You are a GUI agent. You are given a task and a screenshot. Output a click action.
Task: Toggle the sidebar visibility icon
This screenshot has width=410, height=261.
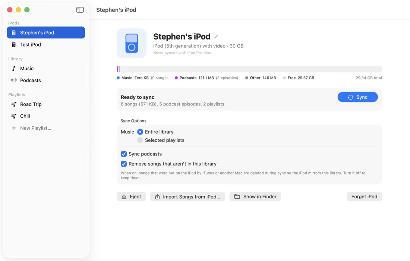[x=80, y=10]
